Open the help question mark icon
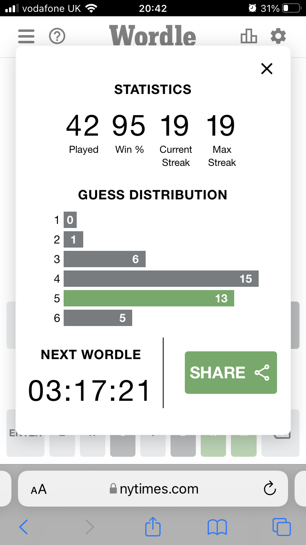This screenshot has height=545, width=306. pyautogui.click(x=57, y=36)
